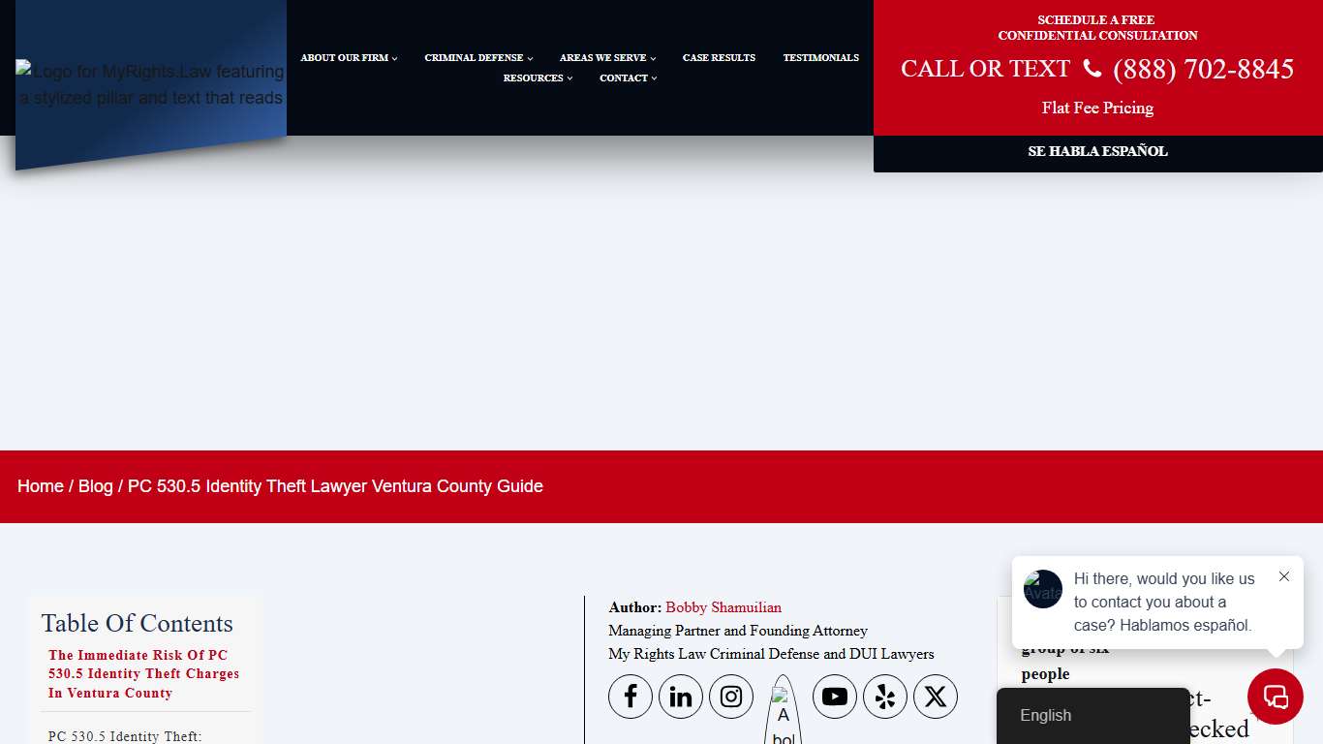Viewport: 1323px width, 744px height.
Task: Click the Yelp reviews icon
Action: pos(885,697)
